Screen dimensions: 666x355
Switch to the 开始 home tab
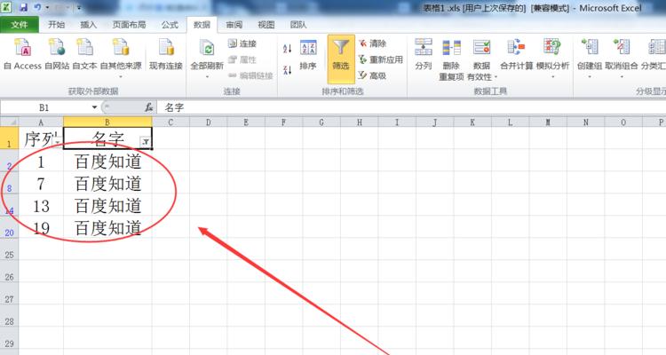coord(56,25)
